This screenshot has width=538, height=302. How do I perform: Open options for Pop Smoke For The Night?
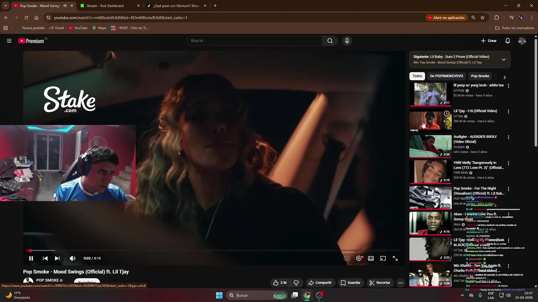click(508, 189)
